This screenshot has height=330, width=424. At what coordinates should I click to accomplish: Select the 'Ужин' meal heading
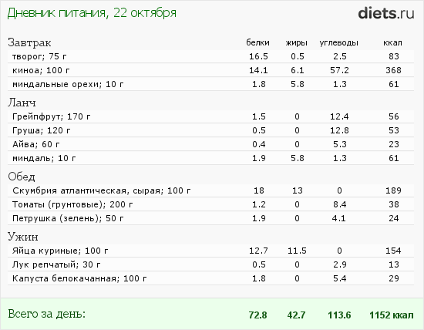tap(23, 237)
